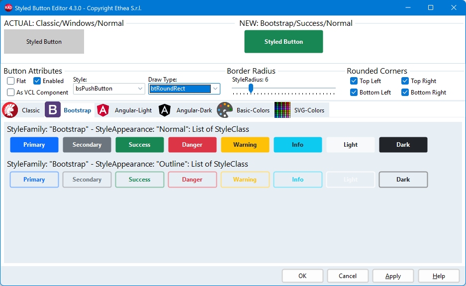
Task: Maximize the Styled Button Editor window
Action: click(x=431, y=8)
